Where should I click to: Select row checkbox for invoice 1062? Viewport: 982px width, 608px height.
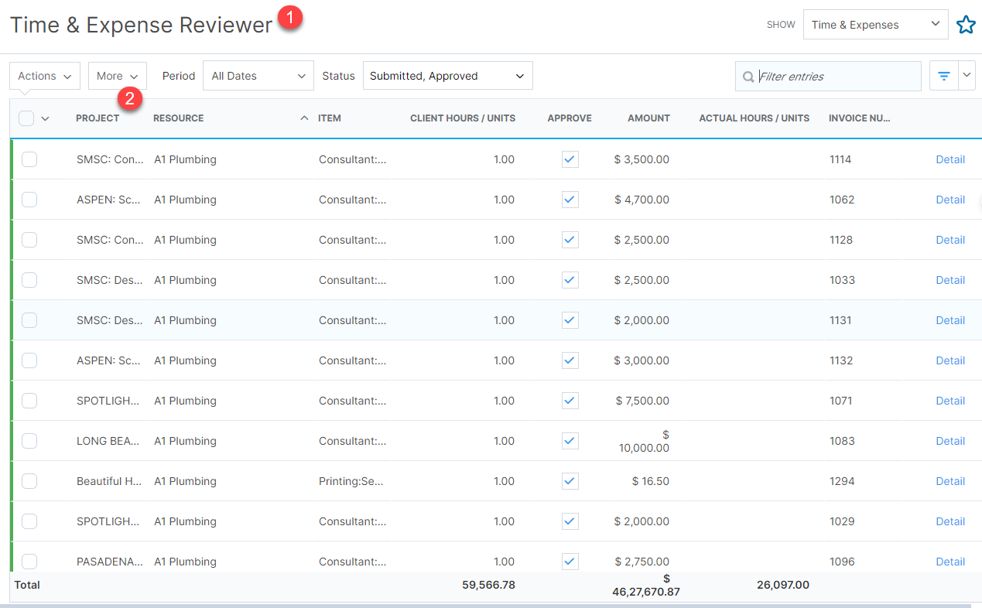[29, 200]
